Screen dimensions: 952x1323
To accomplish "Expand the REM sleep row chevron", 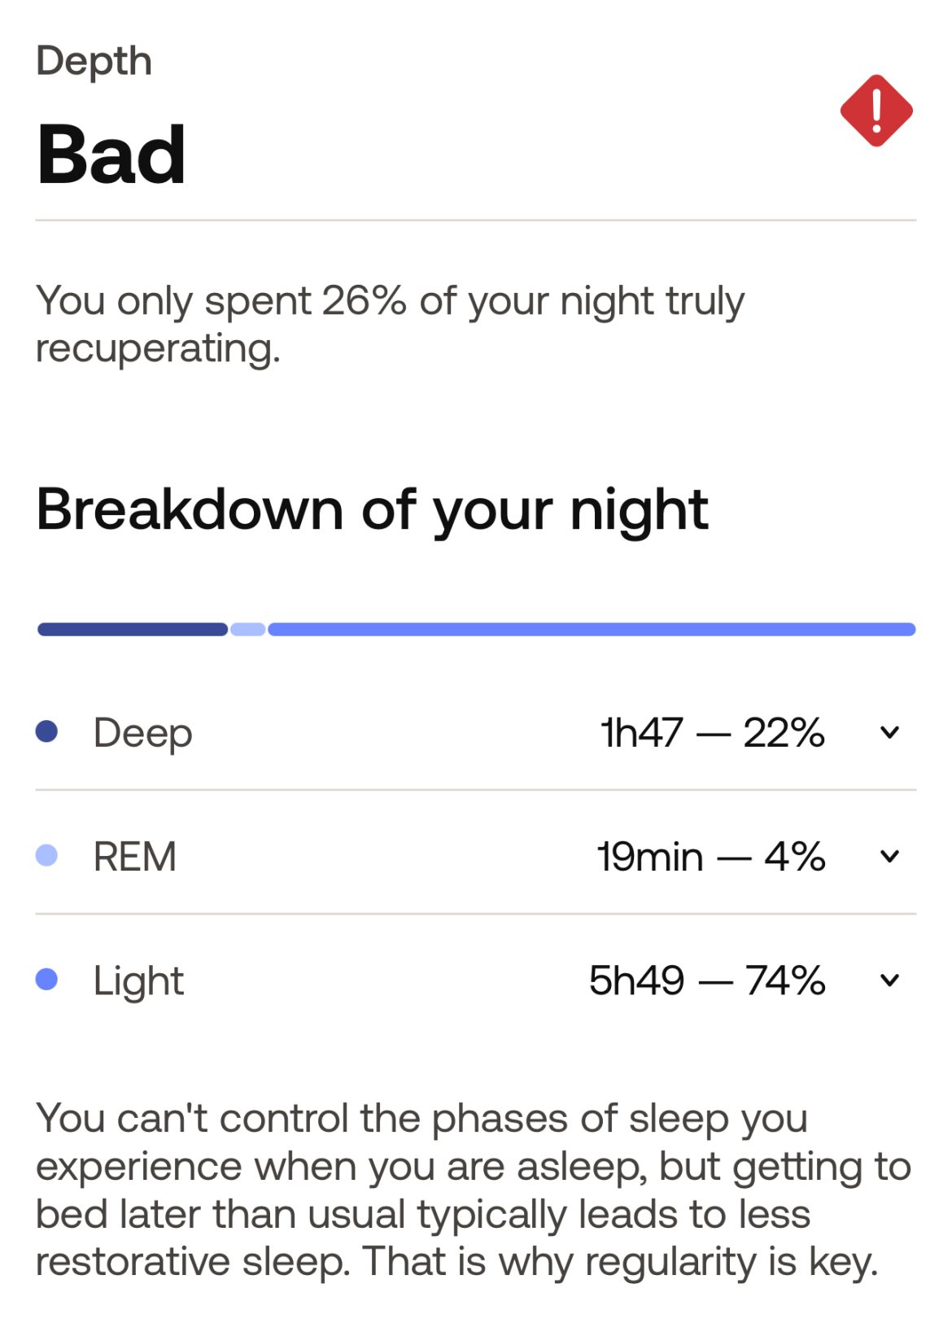I will pyautogui.click(x=889, y=856).
